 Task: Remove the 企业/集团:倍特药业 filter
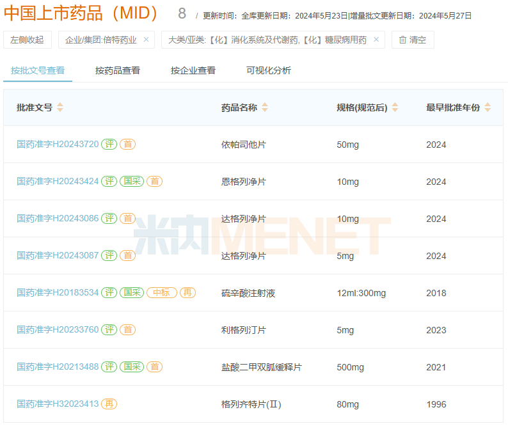click(x=146, y=40)
